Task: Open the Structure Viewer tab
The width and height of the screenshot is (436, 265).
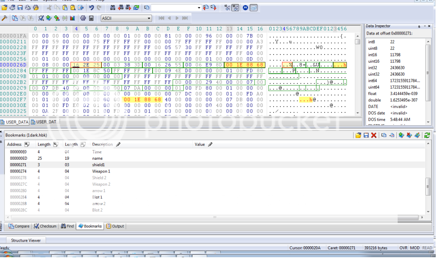Action: point(26,240)
